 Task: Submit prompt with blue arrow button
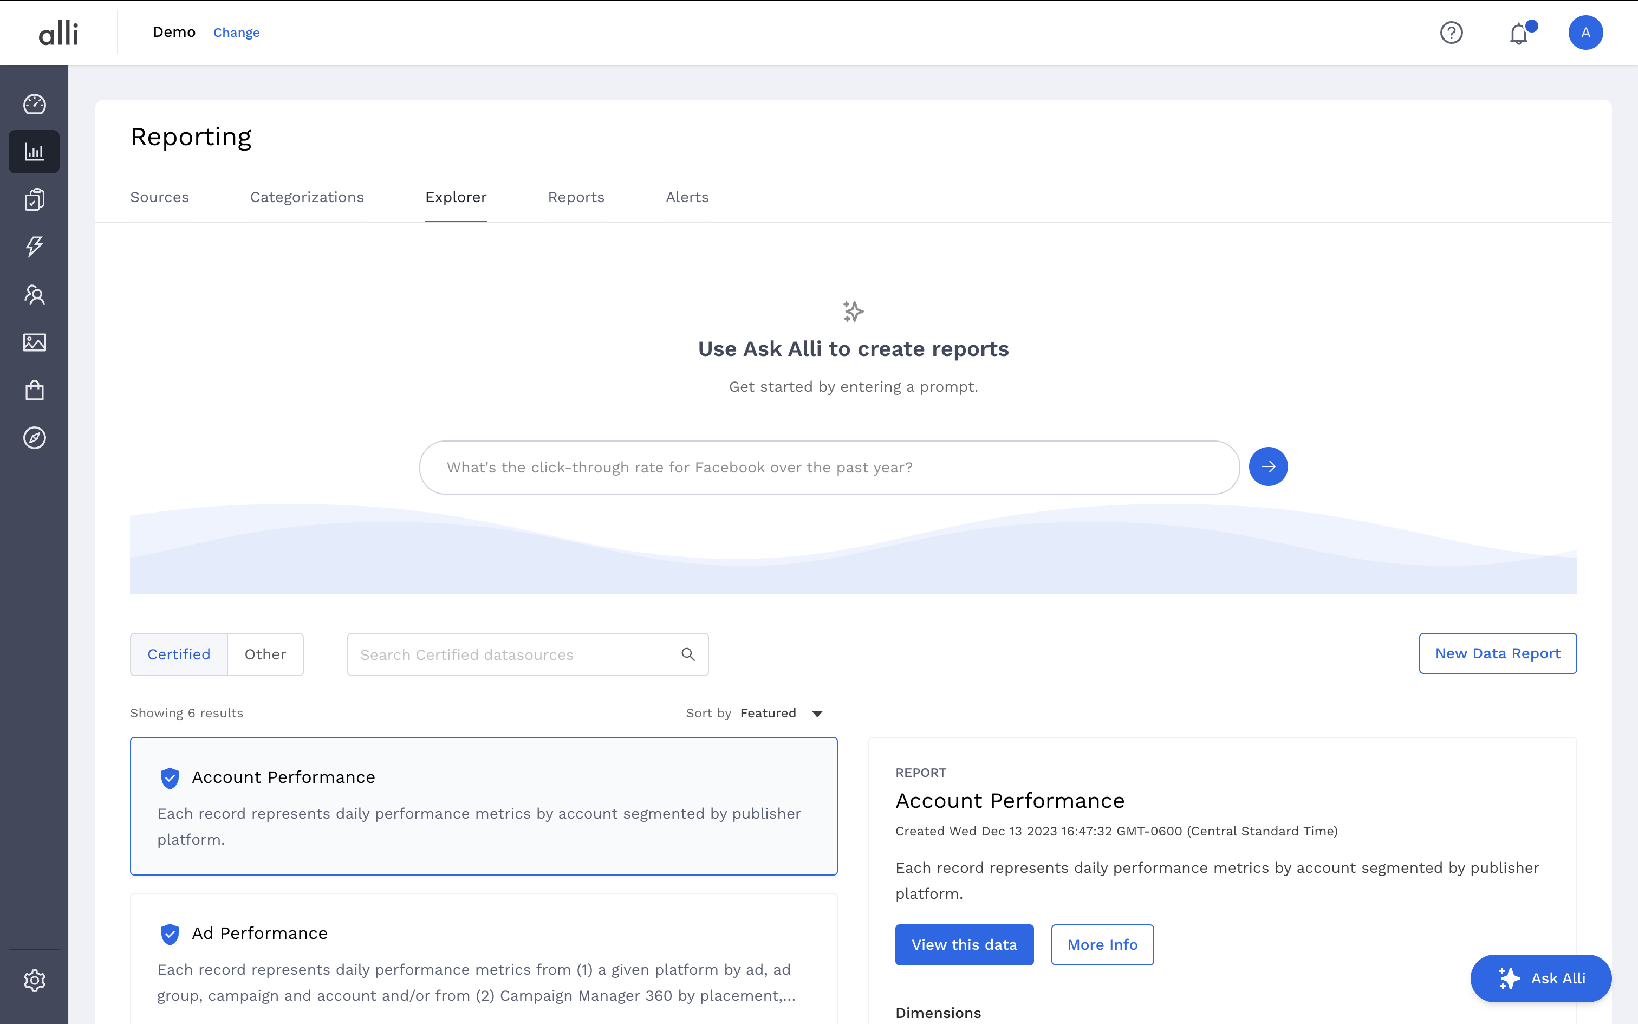coord(1267,466)
